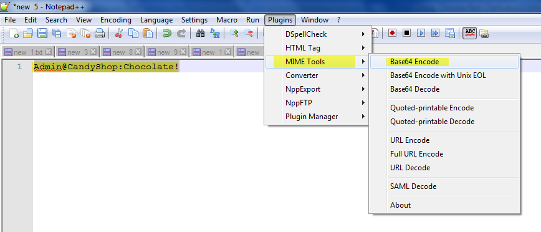Start macro recording with red dot icon
Viewport: 541px width, 232px height.
click(x=392, y=33)
